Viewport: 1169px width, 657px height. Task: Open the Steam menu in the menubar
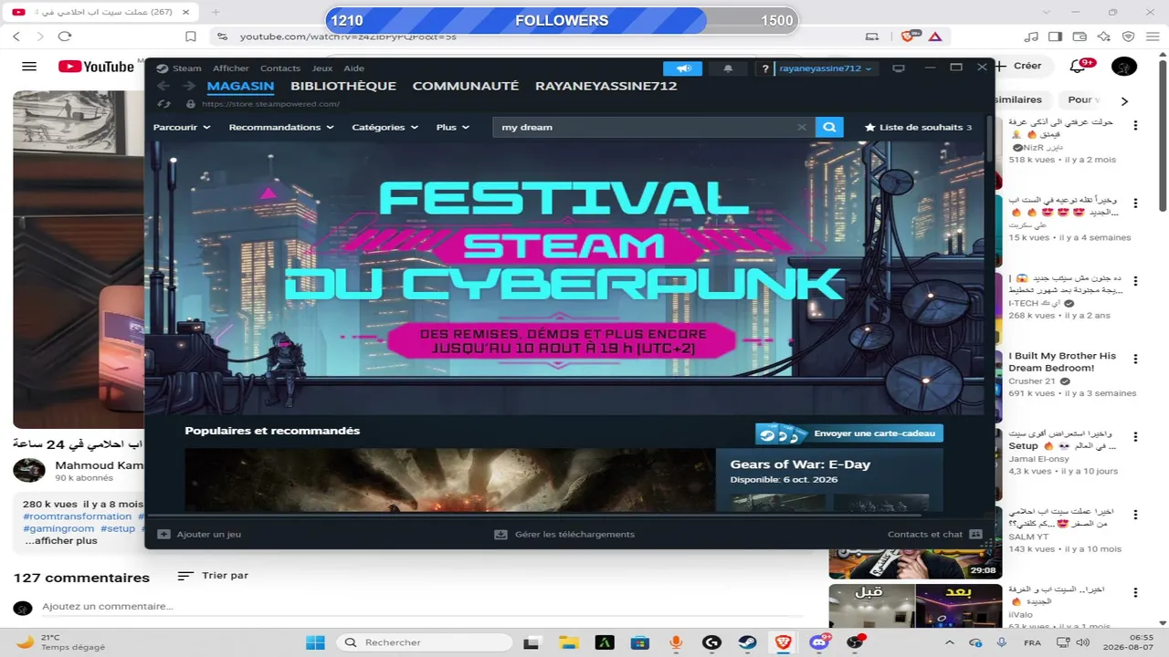[186, 68]
